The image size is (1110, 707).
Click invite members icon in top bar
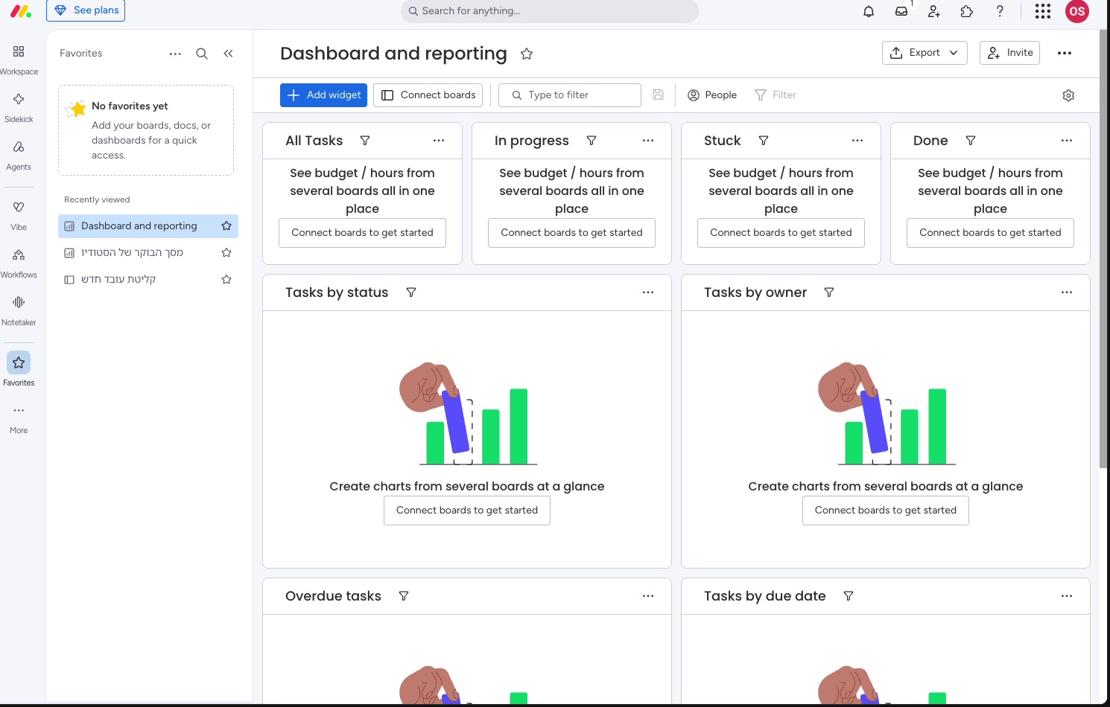tap(934, 11)
